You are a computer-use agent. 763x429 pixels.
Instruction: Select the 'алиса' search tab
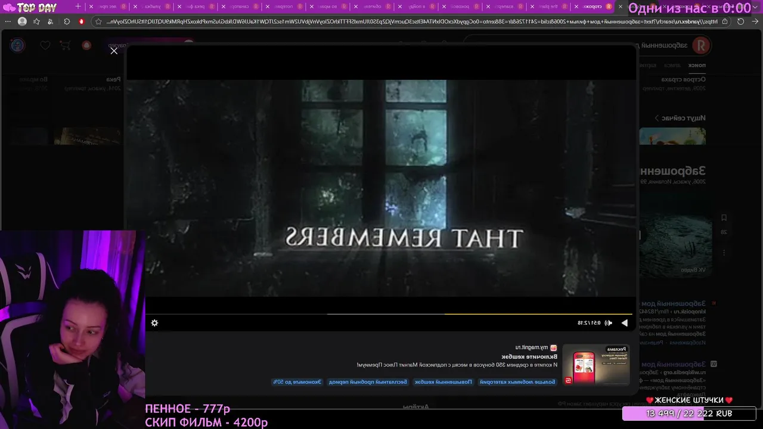pyautogui.click(x=672, y=66)
